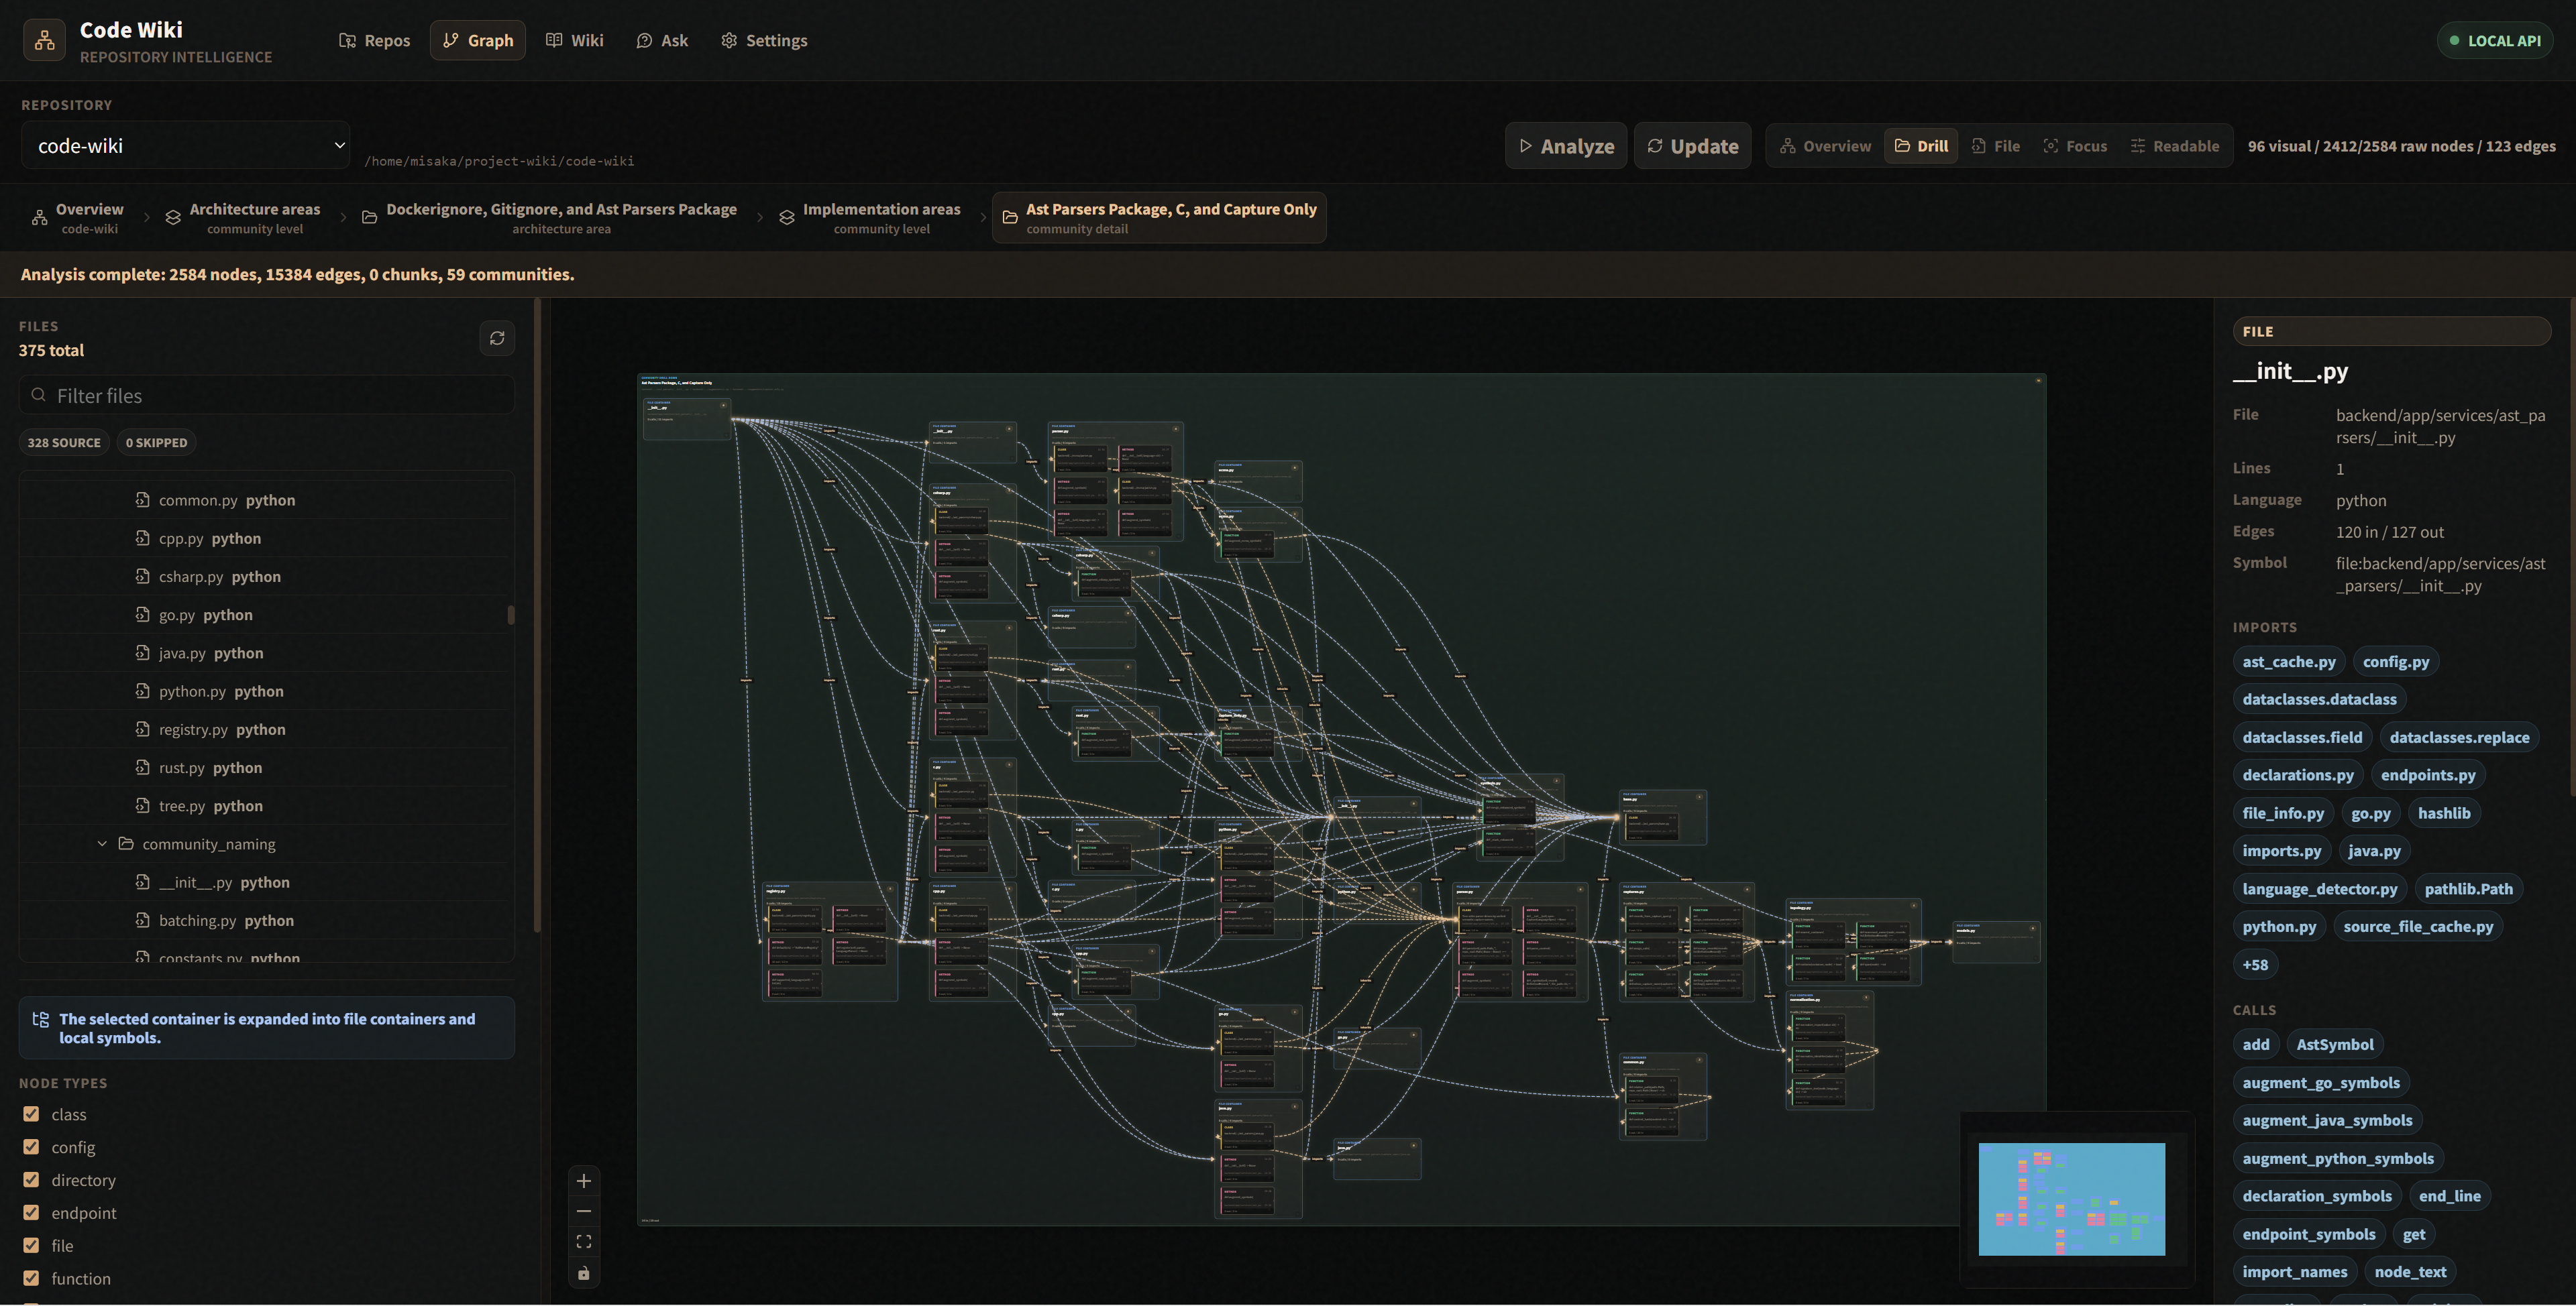Toggle the class node type checkbox
Image resolution: width=2576 pixels, height=1306 pixels.
pyautogui.click(x=31, y=1114)
